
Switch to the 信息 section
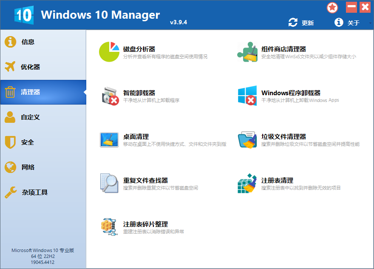pyautogui.click(x=30, y=42)
